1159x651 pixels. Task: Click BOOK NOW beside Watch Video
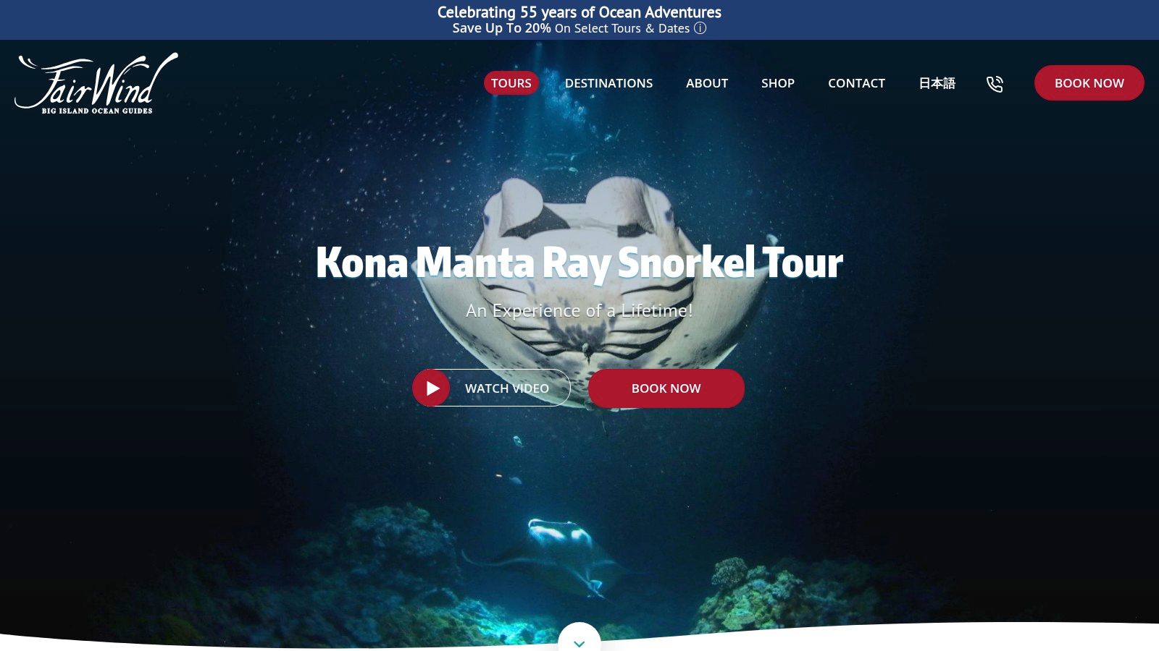pos(666,388)
